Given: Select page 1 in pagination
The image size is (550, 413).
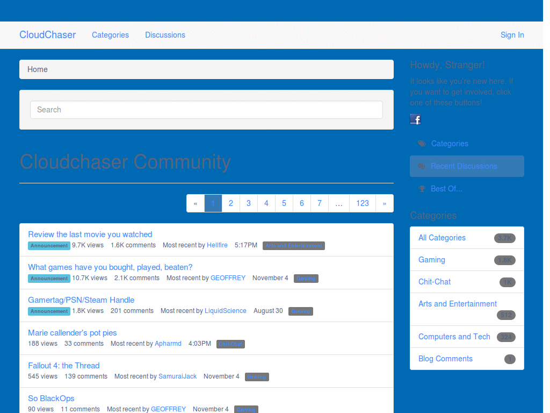Looking at the screenshot, I should pyautogui.click(x=213, y=203).
